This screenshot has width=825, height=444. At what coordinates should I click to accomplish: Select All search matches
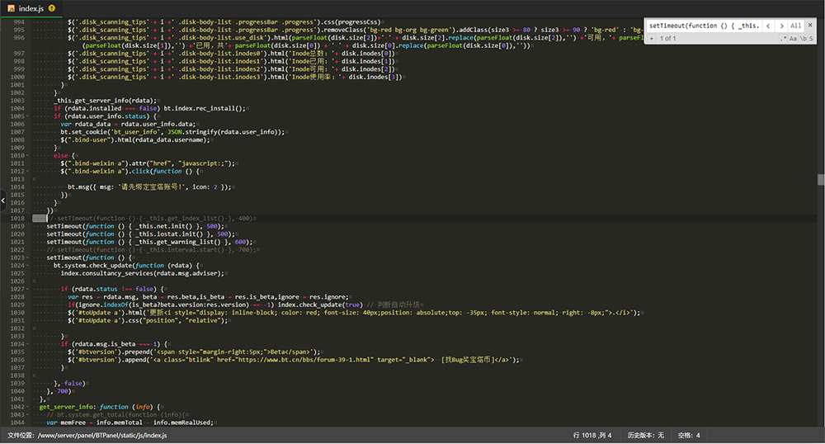pyautogui.click(x=796, y=26)
